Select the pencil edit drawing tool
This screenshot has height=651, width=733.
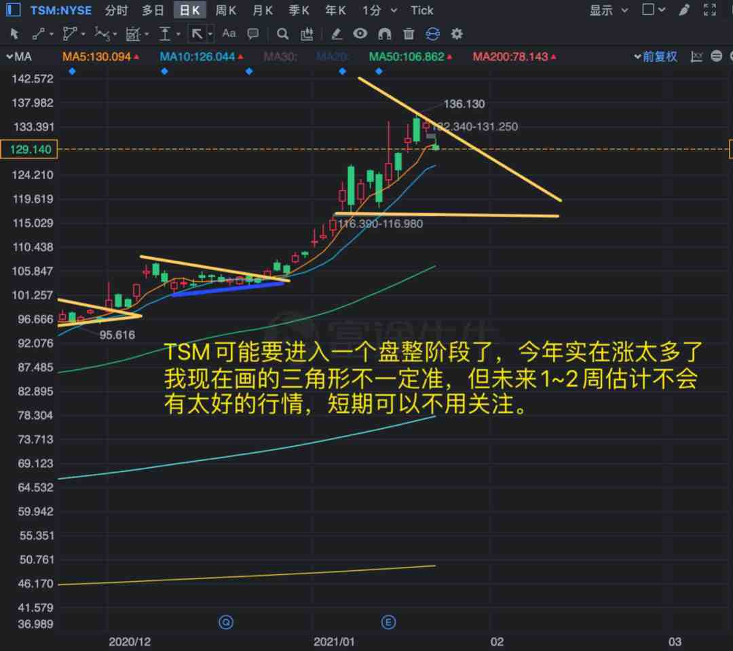[x=337, y=34]
